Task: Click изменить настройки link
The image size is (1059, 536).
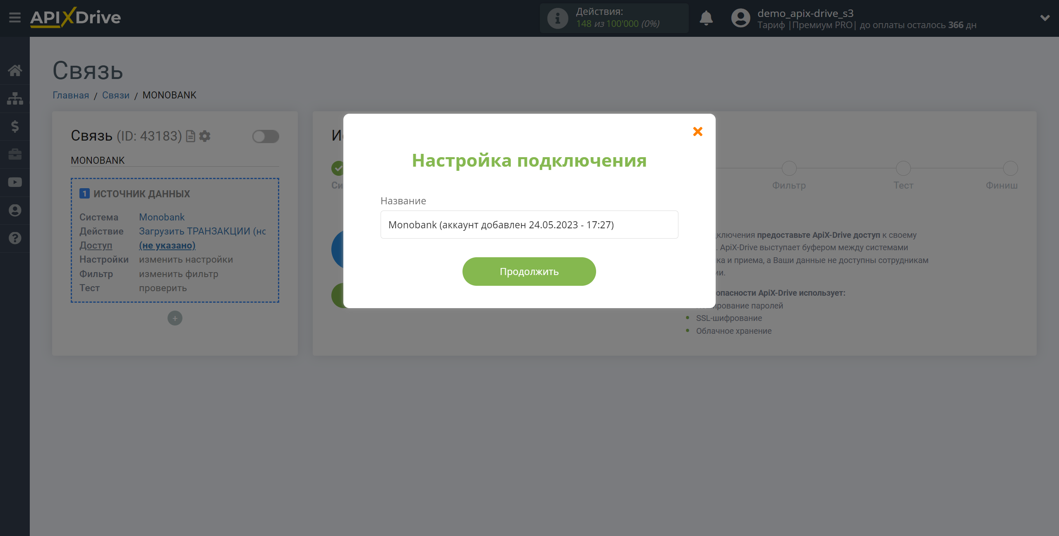Action: 186,259
